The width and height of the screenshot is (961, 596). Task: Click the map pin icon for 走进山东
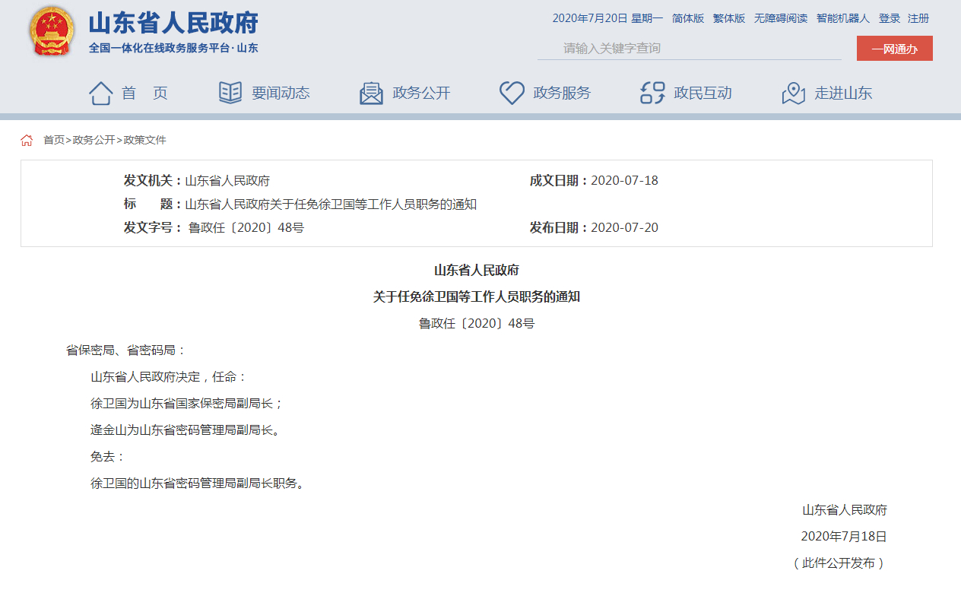coord(793,93)
